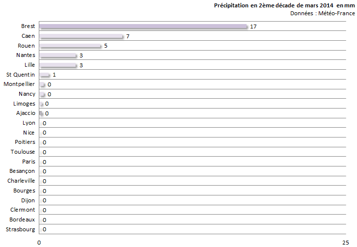Select the Brest precipitation bar
The height and width of the screenshot is (247, 357).
(143, 27)
